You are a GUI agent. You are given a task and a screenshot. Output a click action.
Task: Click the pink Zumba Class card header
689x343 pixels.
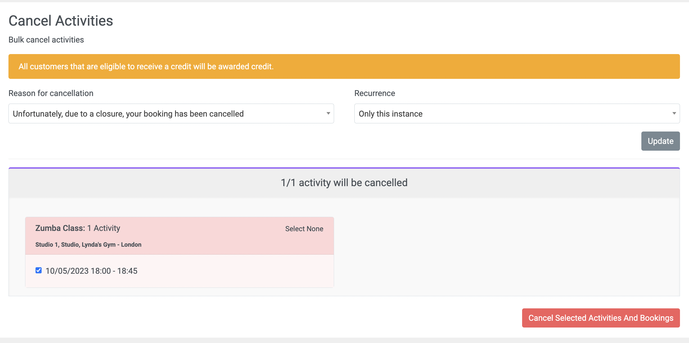pos(180,236)
